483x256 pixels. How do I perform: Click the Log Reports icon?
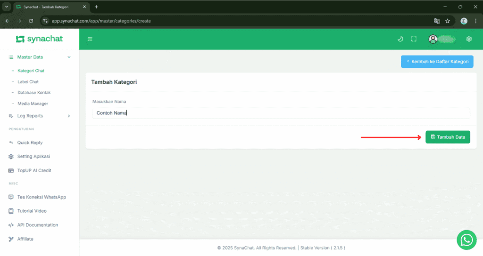coord(11,116)
